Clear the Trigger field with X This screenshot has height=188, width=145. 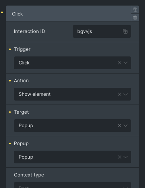point(120,63)
